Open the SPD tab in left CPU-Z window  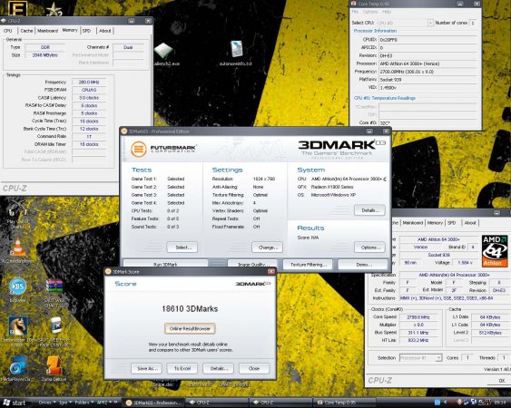(x=86, y=31)
